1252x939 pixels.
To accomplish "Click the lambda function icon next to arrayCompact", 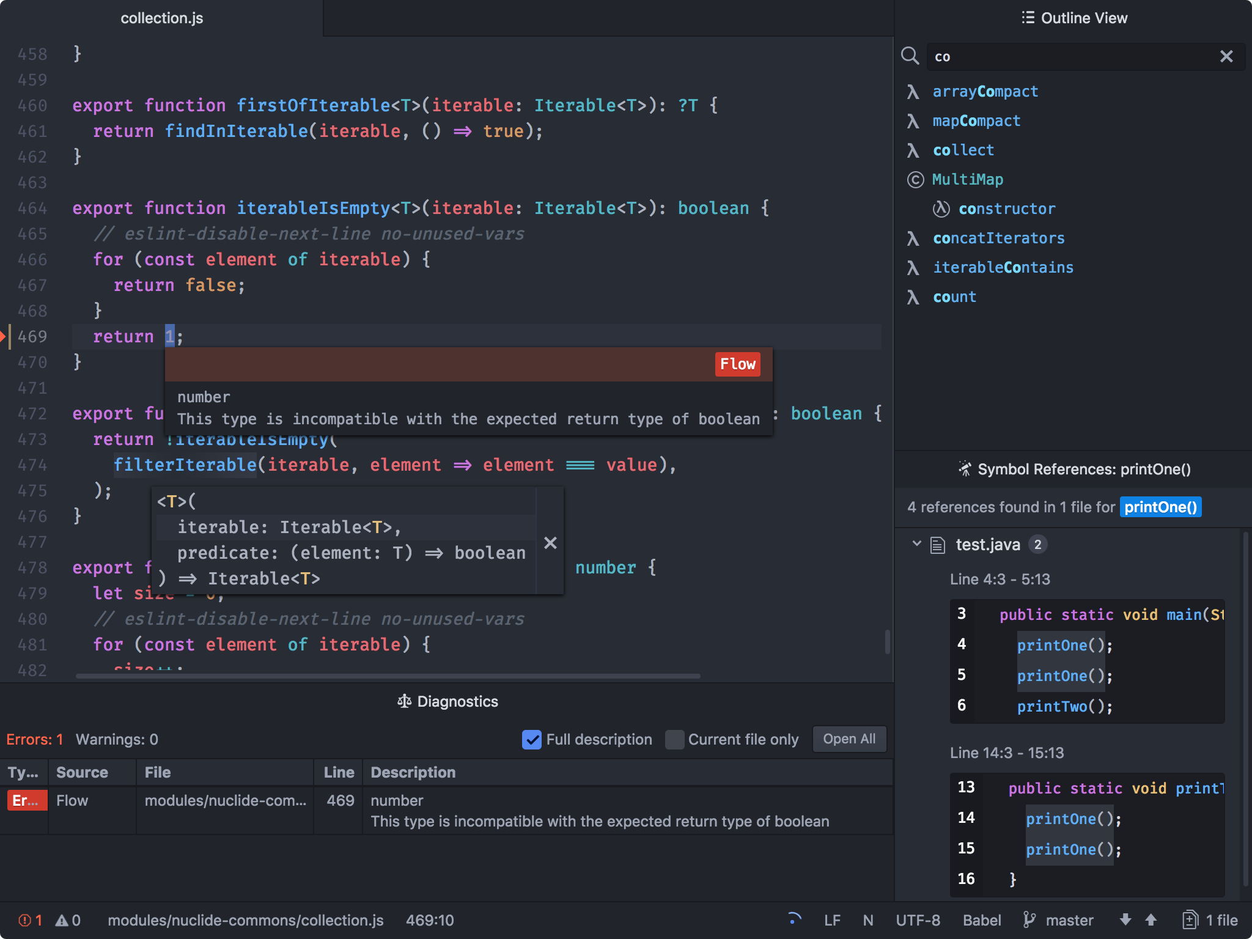I will pyautogui.click(x=911, y=90).
